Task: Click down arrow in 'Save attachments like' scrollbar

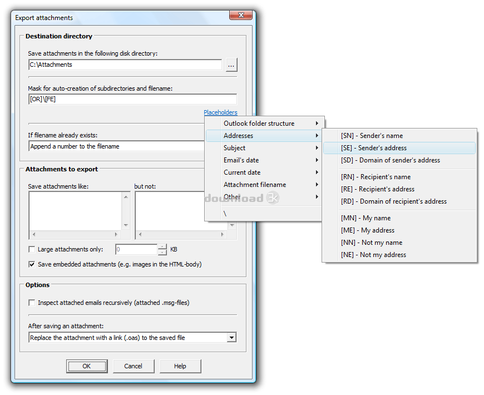Action: point(126,225)
